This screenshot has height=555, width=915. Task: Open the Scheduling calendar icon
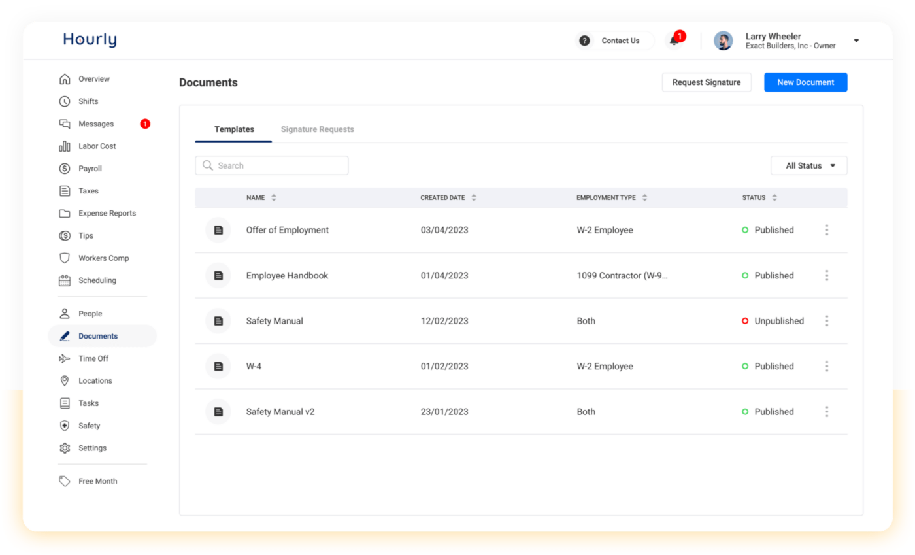pyautogui.click(x=65, y=280)
